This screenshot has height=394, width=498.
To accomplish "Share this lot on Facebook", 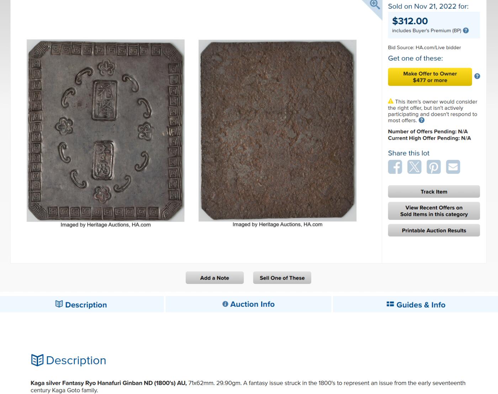I will point(395,167).
